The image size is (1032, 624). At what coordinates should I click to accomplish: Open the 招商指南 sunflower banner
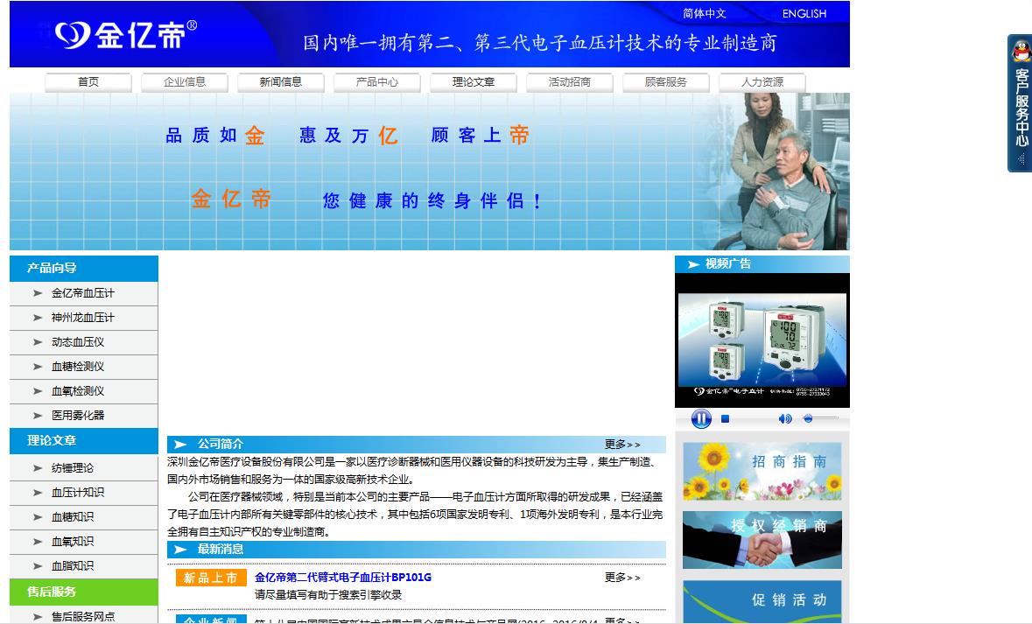pos(762,472)
